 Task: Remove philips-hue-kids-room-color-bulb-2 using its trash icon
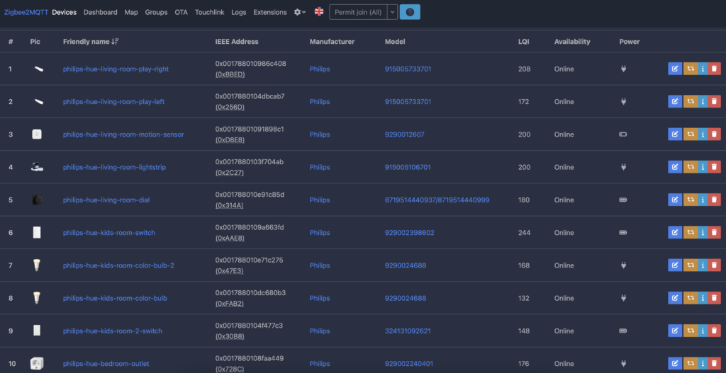tap(714, 265)
